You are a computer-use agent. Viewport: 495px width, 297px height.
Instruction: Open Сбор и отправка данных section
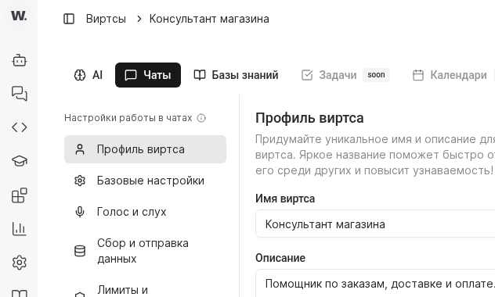coord(145,251)
